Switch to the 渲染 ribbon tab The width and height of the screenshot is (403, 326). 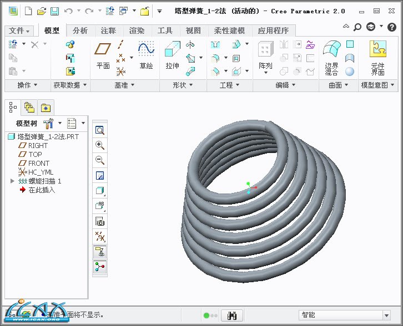point(137,31)
